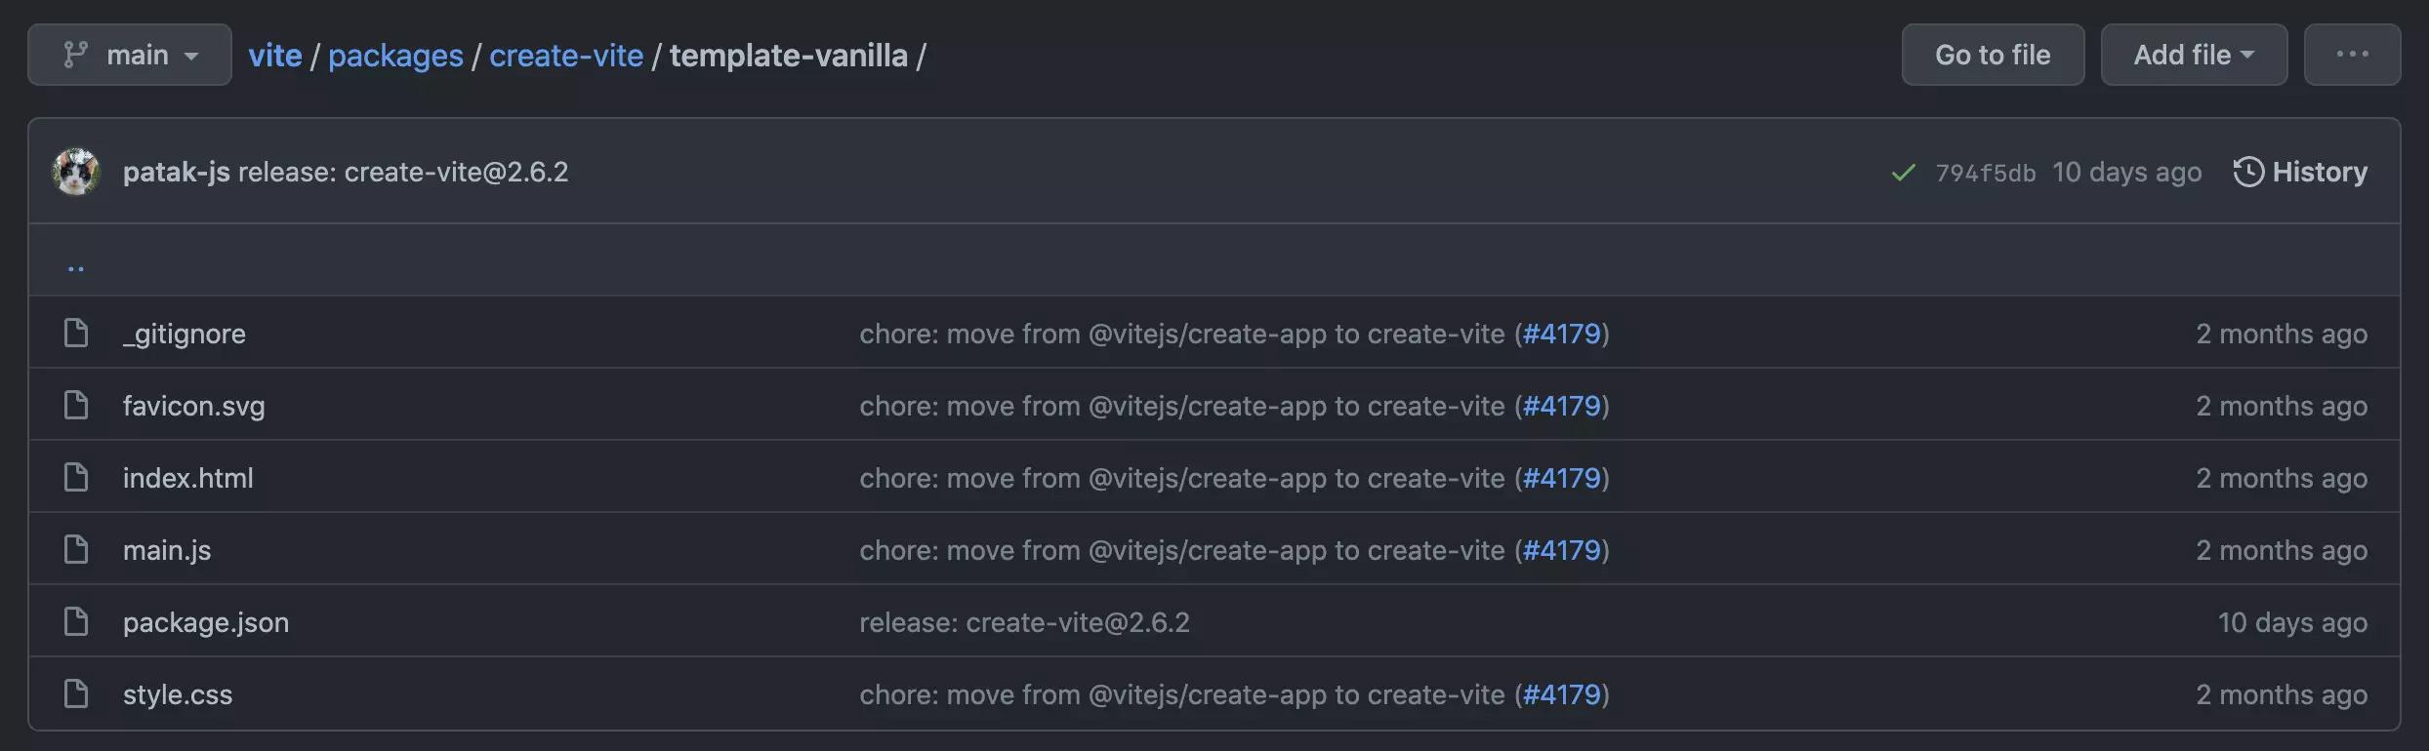Click file icon next to package.json
Image resolution: width=2429 pixels, height=751 pixels.
[76, 621]
